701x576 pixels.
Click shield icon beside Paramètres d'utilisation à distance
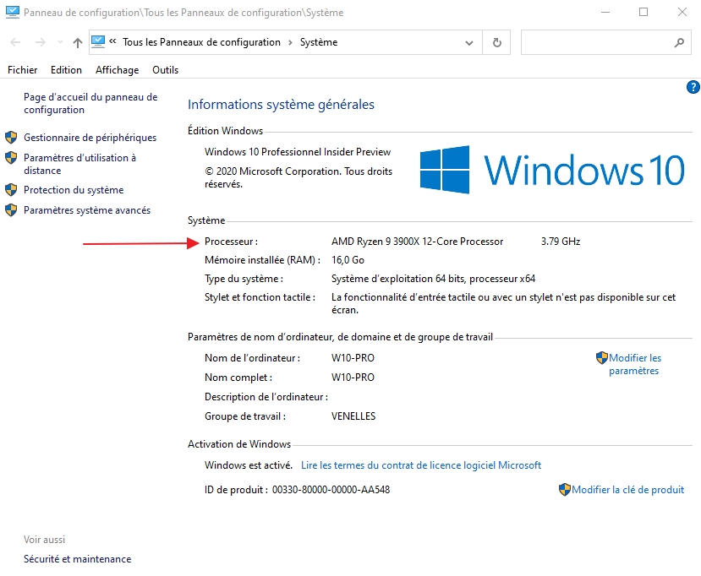11,158
